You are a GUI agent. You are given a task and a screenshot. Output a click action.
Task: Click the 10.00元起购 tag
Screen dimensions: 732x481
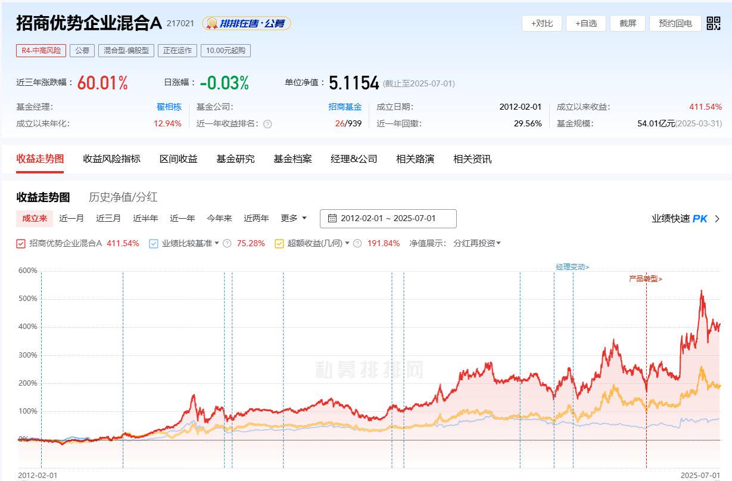click(x=226, y=51)
